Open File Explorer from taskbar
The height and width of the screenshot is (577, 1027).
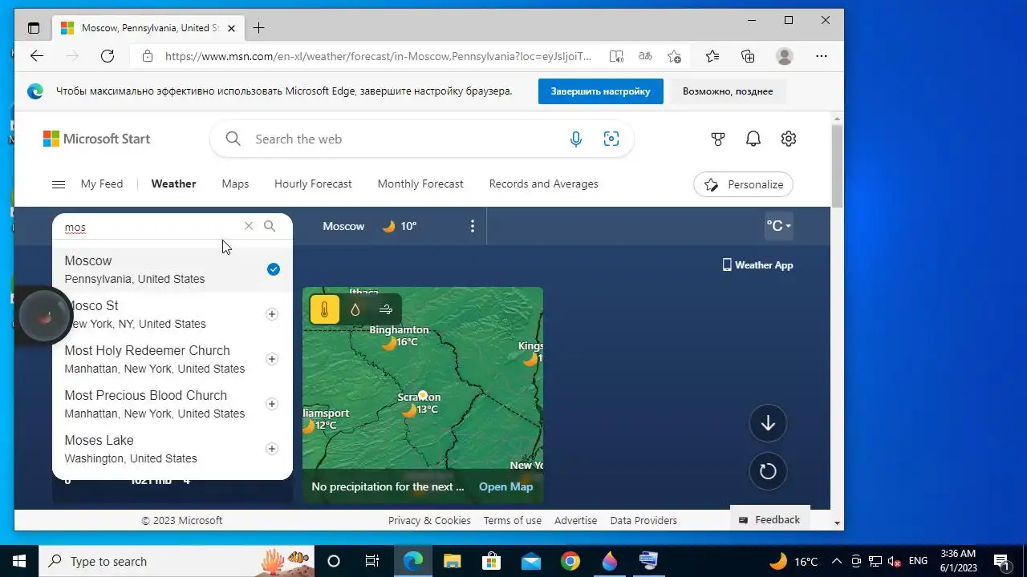point(453,561)
